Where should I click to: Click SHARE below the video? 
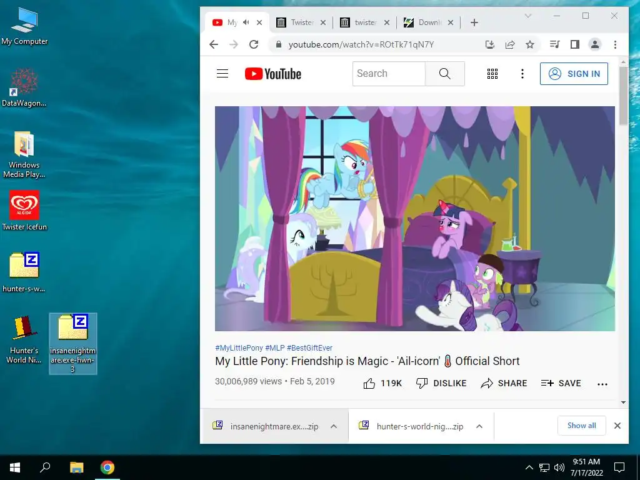pyautogui.click(x=504, y=383)
